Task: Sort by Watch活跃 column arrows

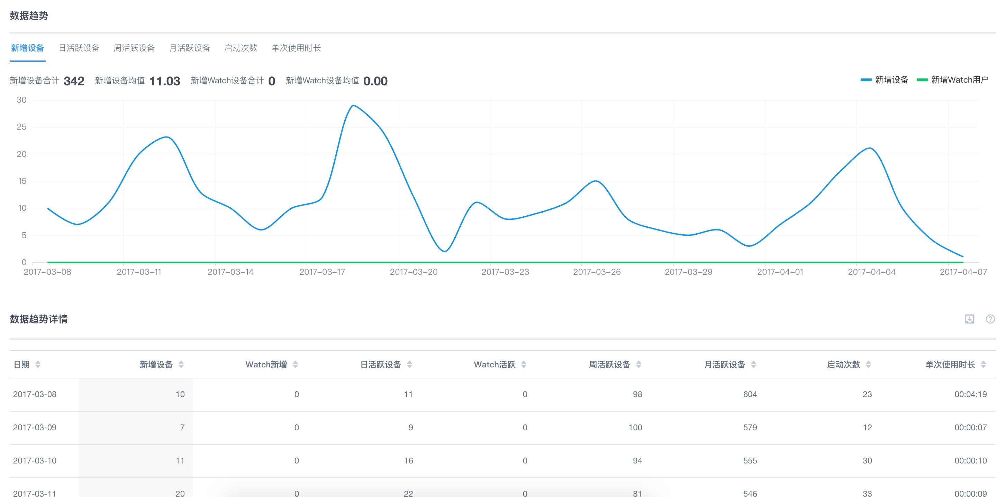Action: 524,364
